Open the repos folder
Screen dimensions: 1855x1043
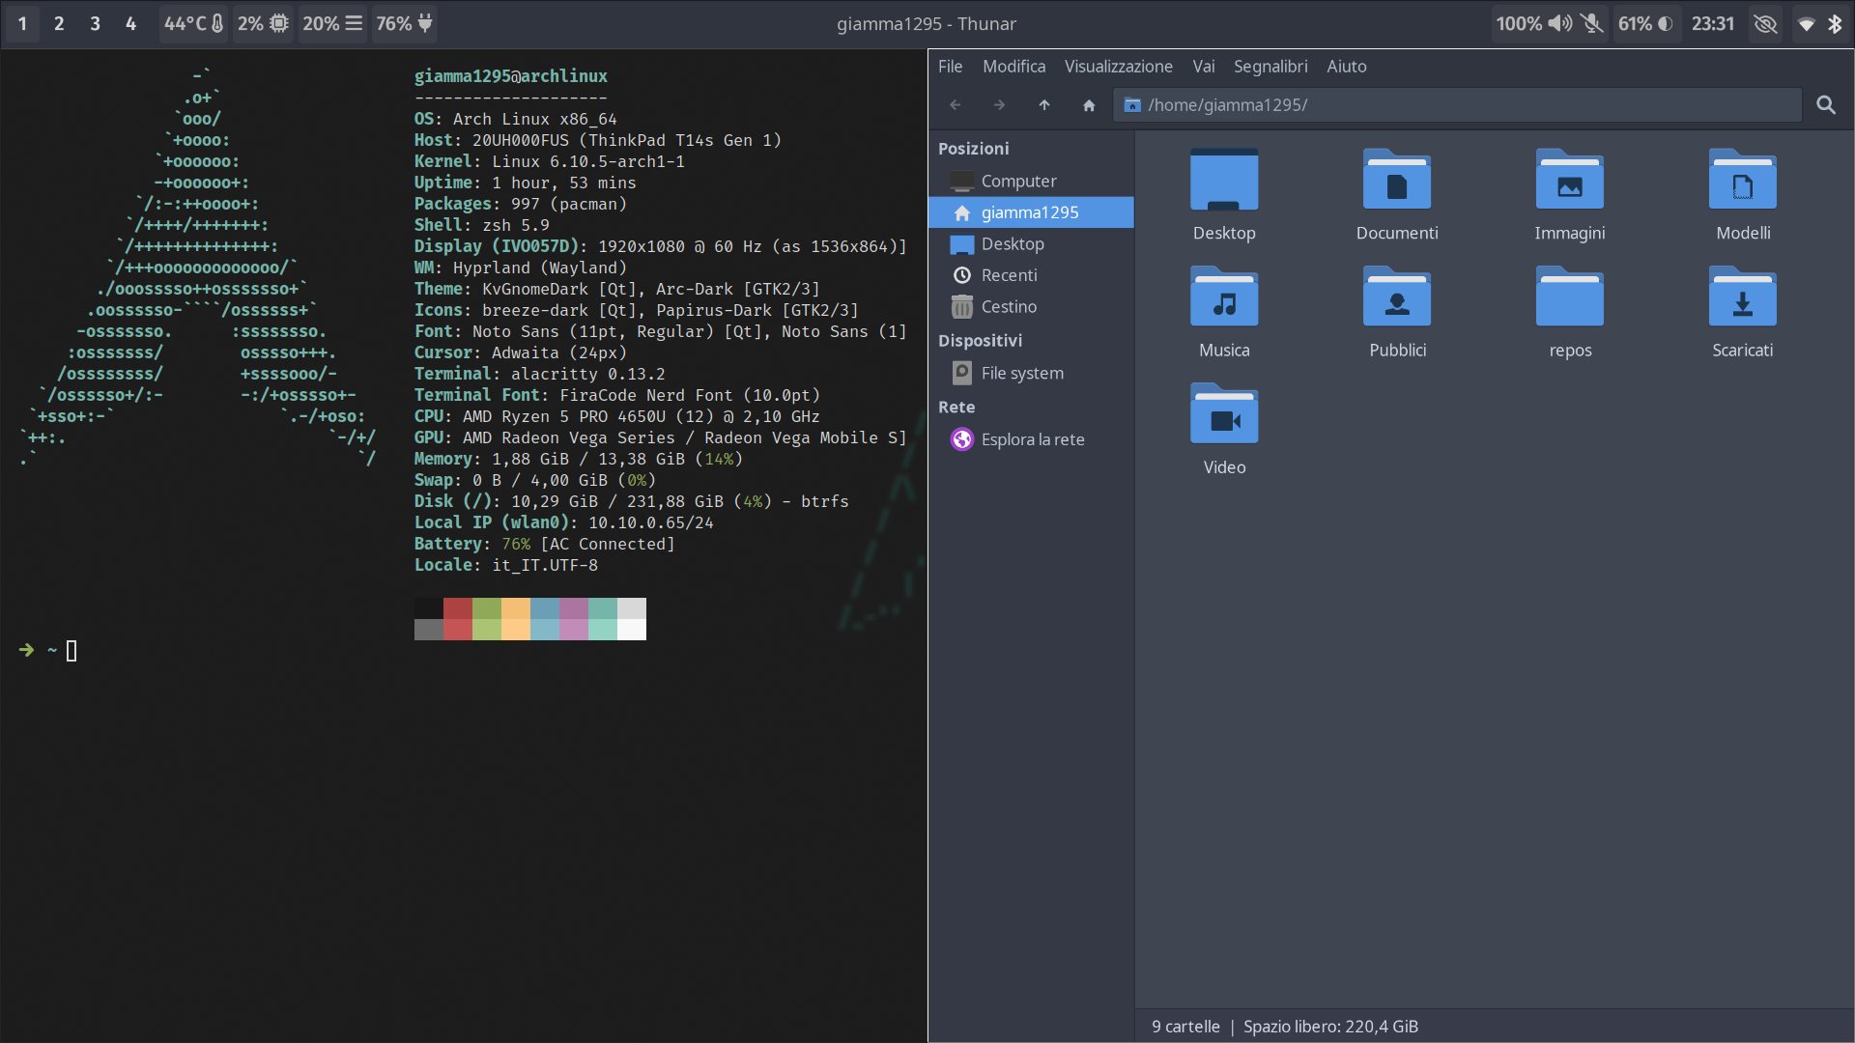[x=1570, y=297]
